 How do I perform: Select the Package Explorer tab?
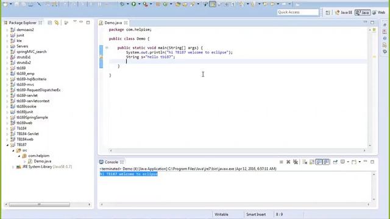click(23, 23)
